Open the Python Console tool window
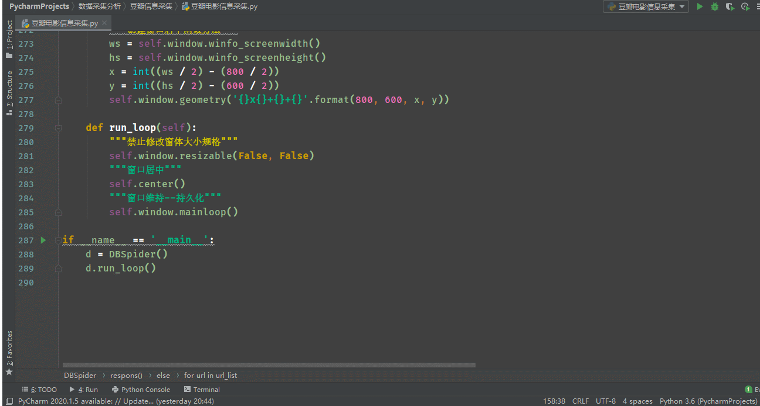Screen dimensions: 760x406 (141, 389)
